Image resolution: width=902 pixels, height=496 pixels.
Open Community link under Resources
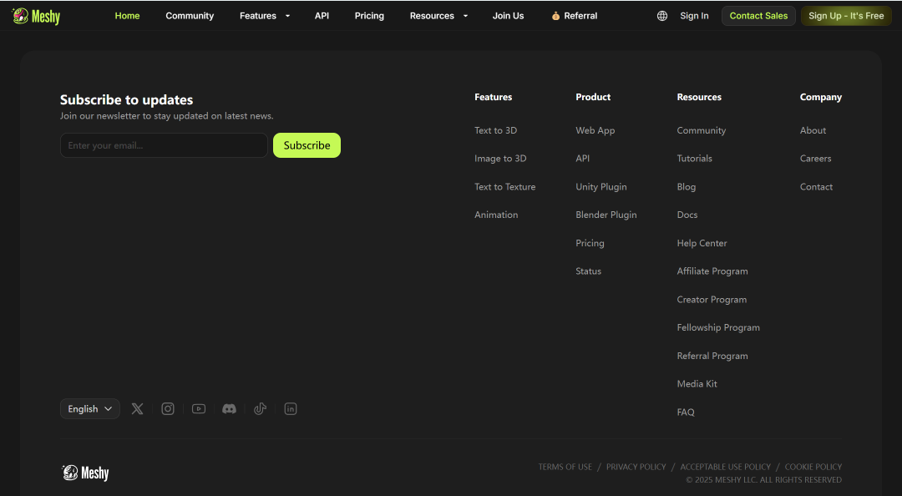click(702, 130)
